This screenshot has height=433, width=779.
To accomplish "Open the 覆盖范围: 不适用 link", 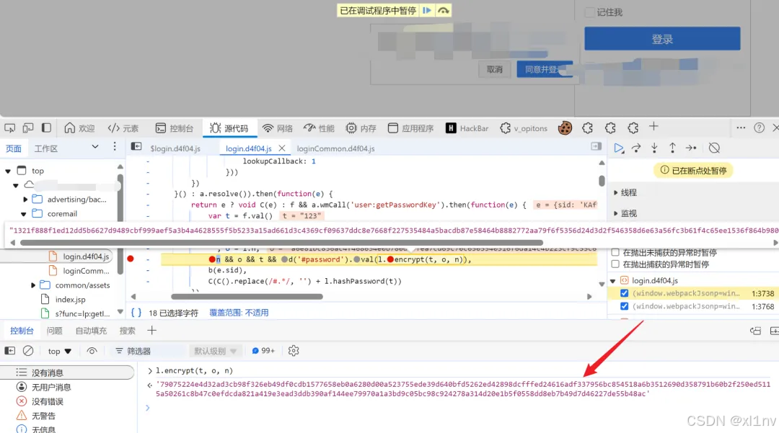I will 239,313.
